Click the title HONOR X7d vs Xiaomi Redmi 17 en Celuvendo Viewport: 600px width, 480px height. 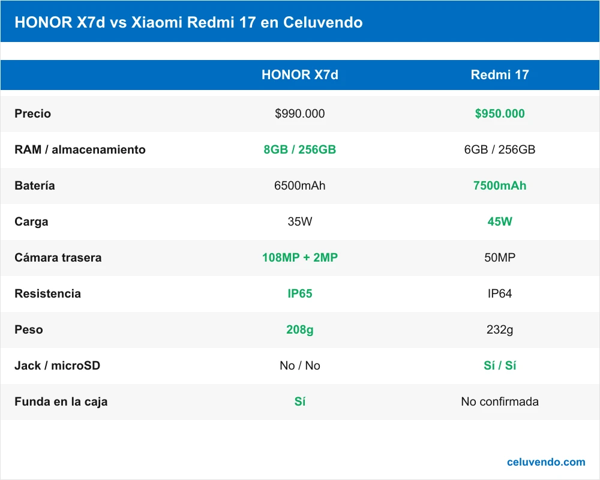(188, 22)
